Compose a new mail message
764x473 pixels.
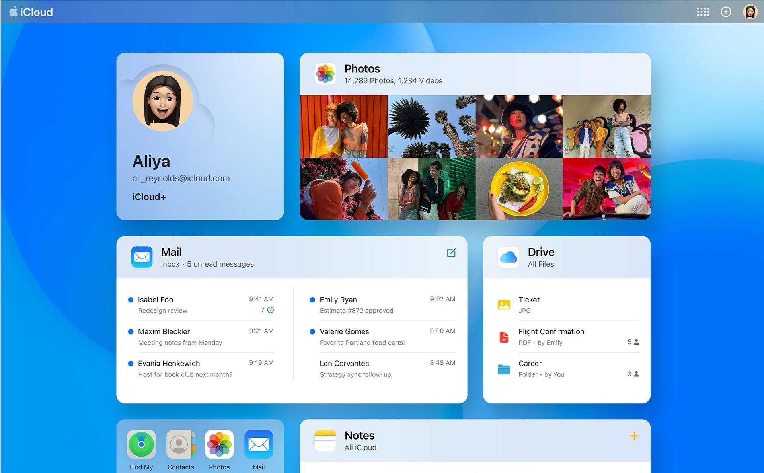click(x=451, y=253)
